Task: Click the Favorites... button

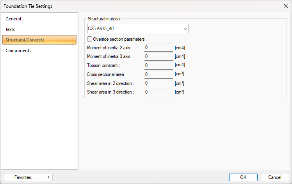Action: [x=25, y=177]
